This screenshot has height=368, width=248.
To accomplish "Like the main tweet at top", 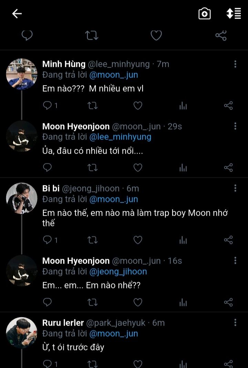I will [156, 35].
